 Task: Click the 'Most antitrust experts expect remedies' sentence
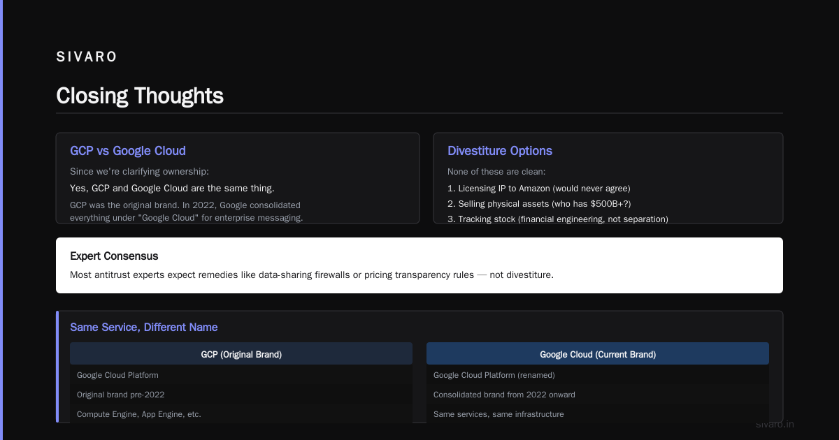pyautogui.click(x=312, y=275)
